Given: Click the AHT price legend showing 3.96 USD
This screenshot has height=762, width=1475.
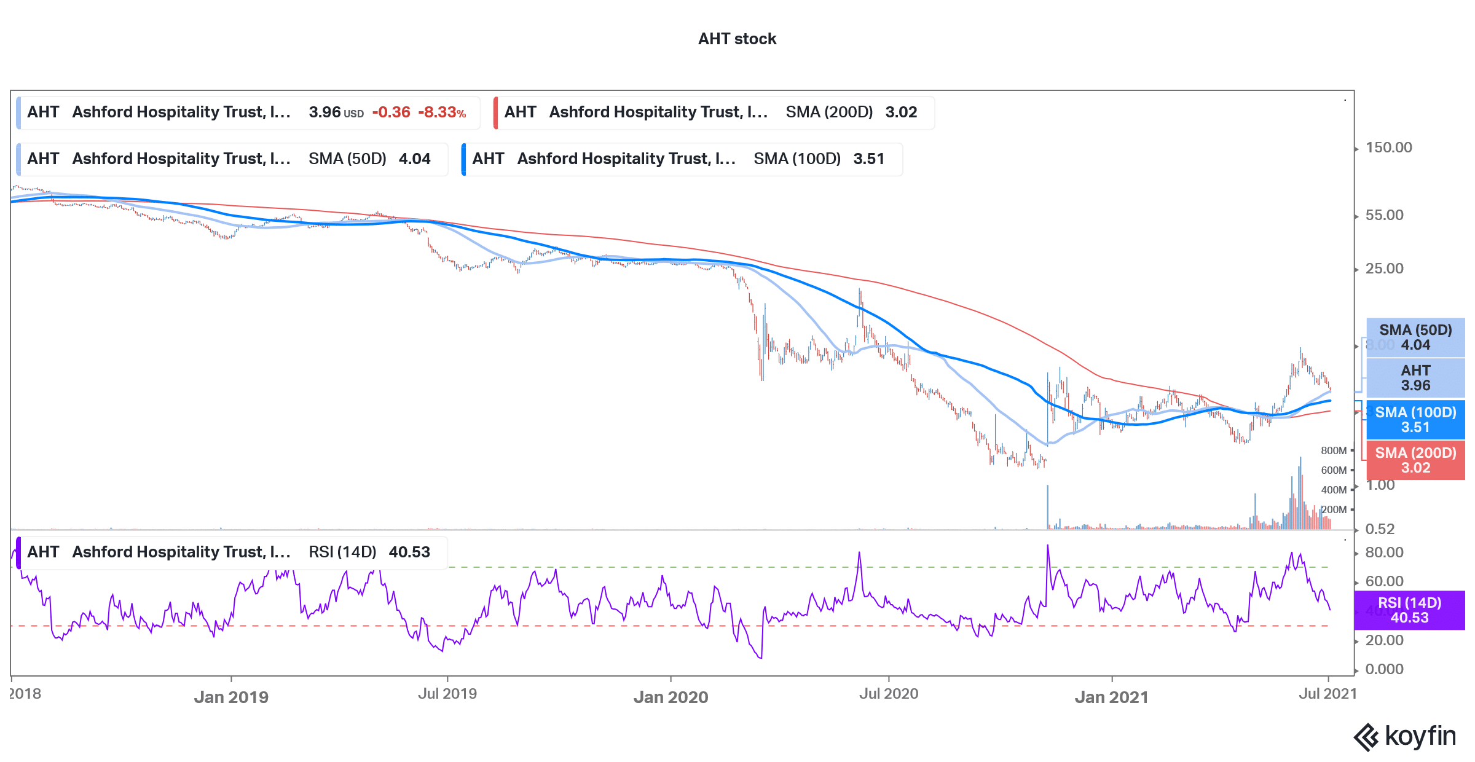Looking at the screenshot, I should coord(248,112).
